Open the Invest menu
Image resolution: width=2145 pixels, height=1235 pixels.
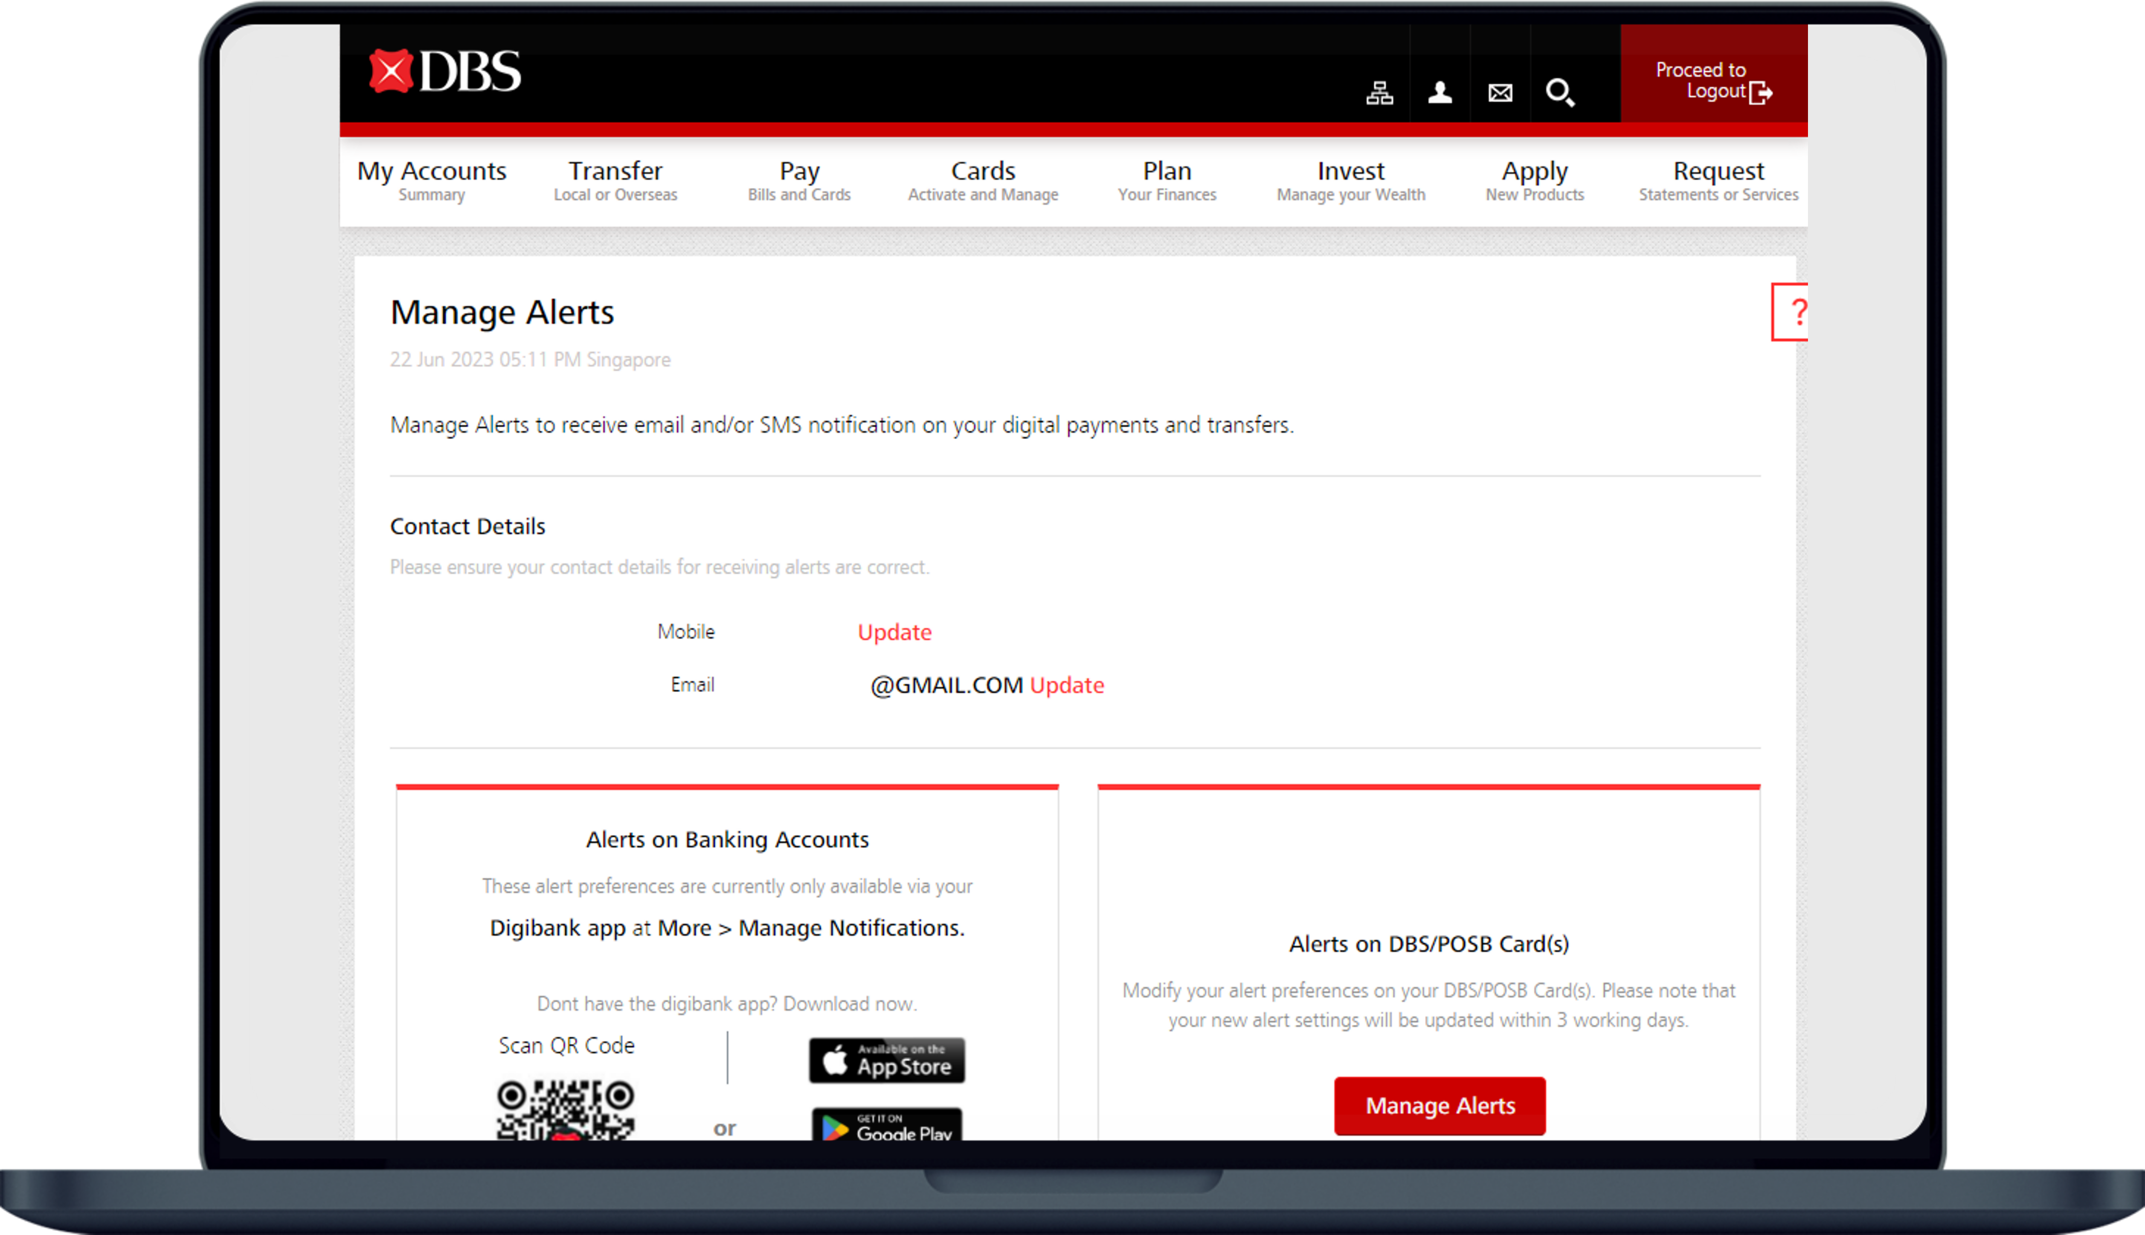click(1351, 181)
